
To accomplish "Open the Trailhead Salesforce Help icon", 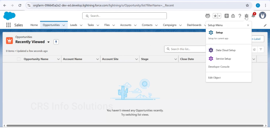I will (x=233, y=16).
